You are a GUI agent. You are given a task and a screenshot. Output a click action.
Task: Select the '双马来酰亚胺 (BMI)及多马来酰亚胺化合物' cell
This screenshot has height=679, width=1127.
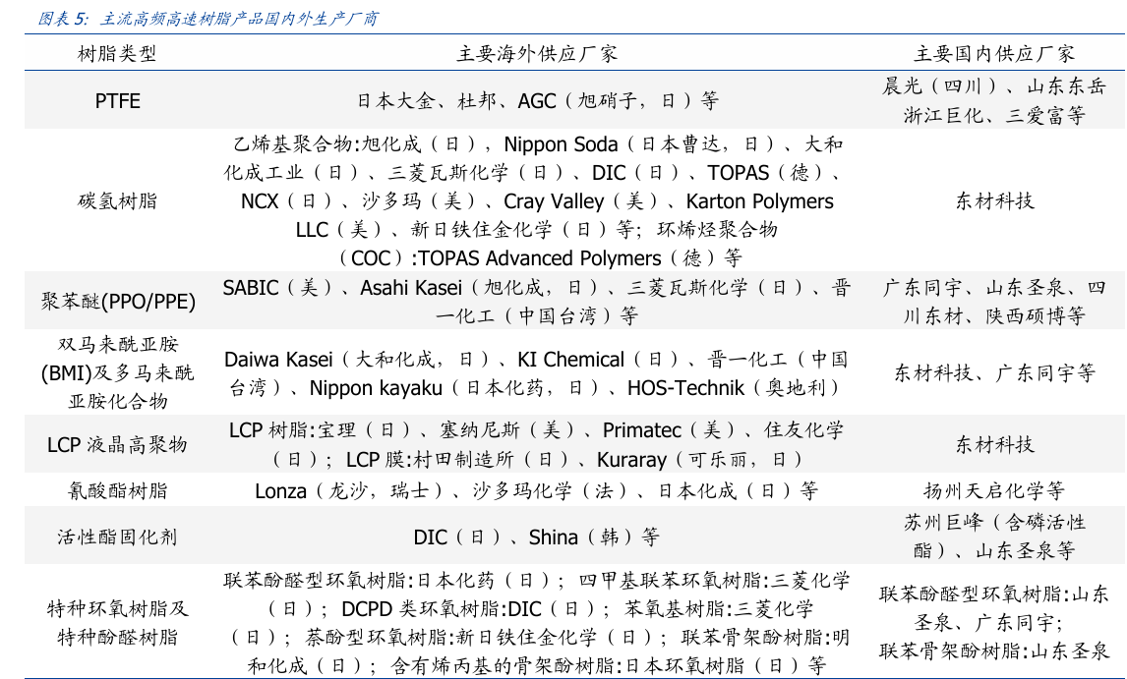[x=117, y=372]
